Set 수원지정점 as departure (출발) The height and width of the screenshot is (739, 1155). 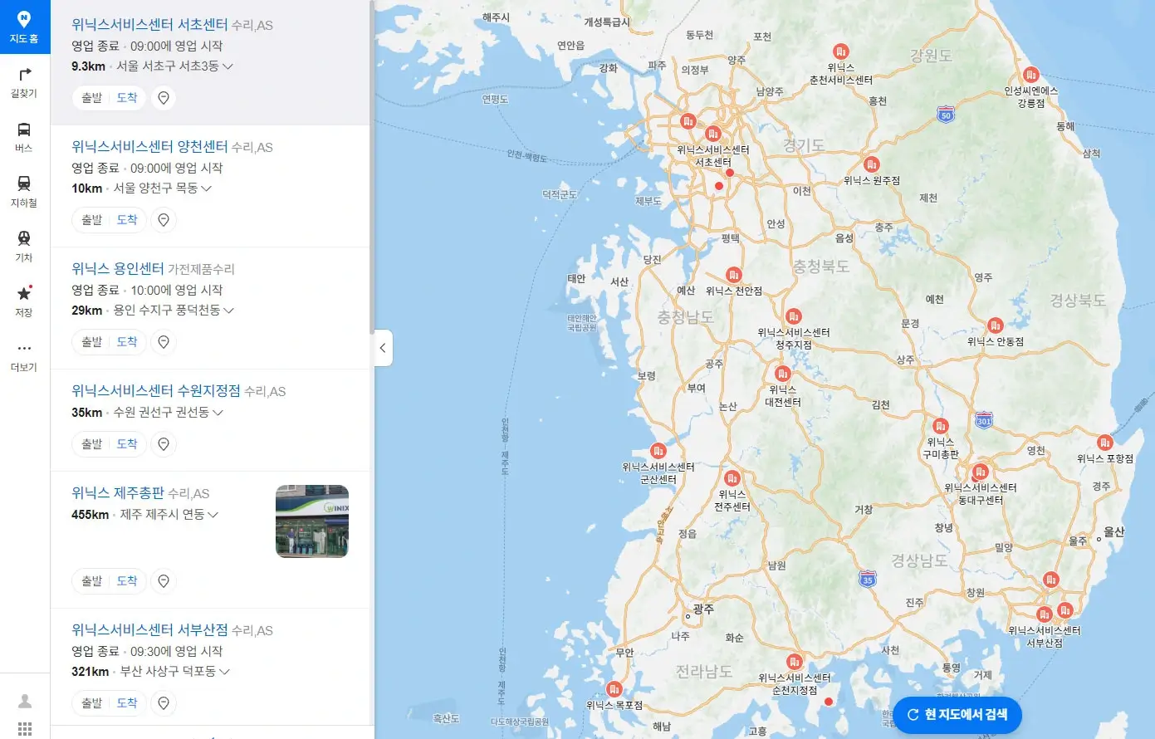coord(91,444)
